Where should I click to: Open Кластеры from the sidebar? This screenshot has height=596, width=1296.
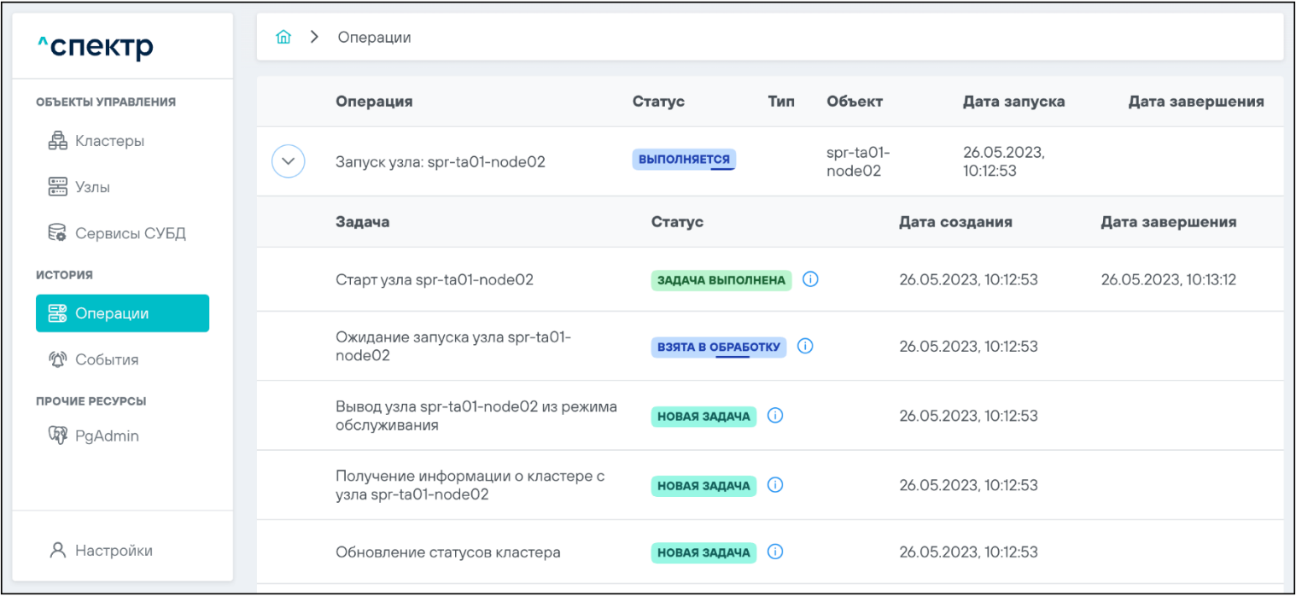click(108, 141)
